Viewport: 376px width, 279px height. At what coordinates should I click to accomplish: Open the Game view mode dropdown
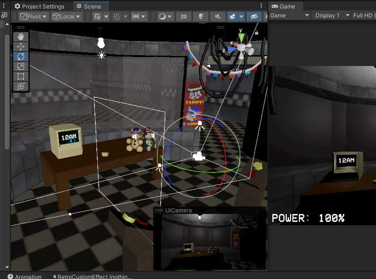tap(290, 16)
